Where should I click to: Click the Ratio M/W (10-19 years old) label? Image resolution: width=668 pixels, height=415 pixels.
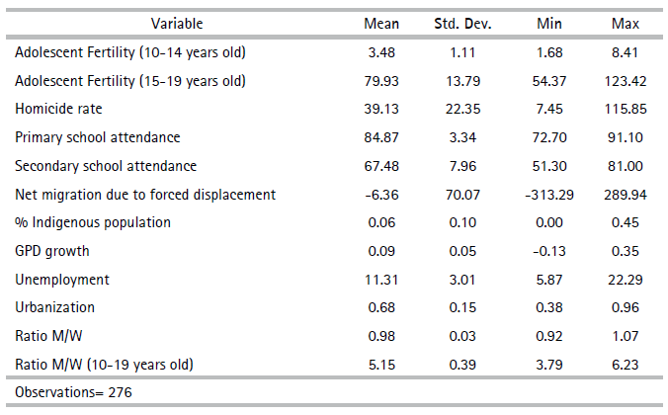[x=104, y=365]
